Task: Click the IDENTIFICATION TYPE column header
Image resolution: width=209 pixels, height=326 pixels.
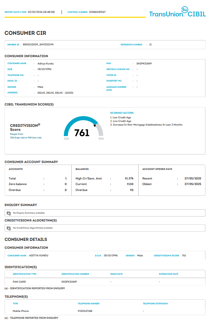Action: tap(25, 274)
